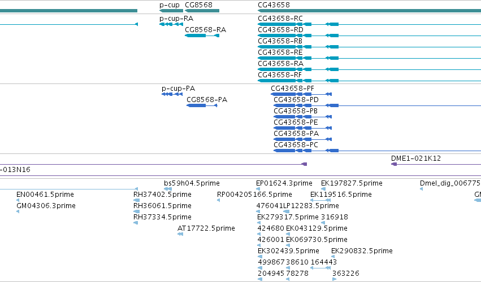481x282 pixels.
Task: Select EST bs59h04.5prime
Action: pyautogui.click(x=192, y=183)
